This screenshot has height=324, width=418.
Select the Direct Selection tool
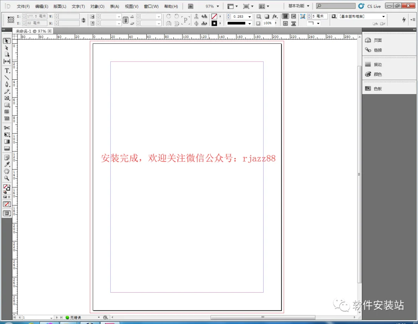click(7, 48)
